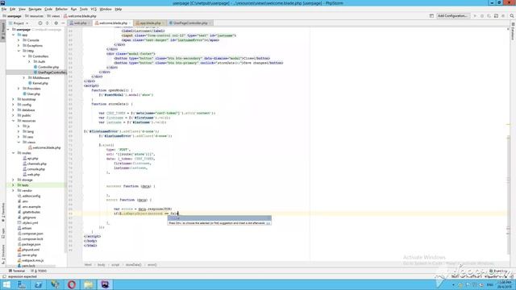Open Server Manager from the taskbar
Viewport: 516px width, 290px height.
tap(22, 284)
